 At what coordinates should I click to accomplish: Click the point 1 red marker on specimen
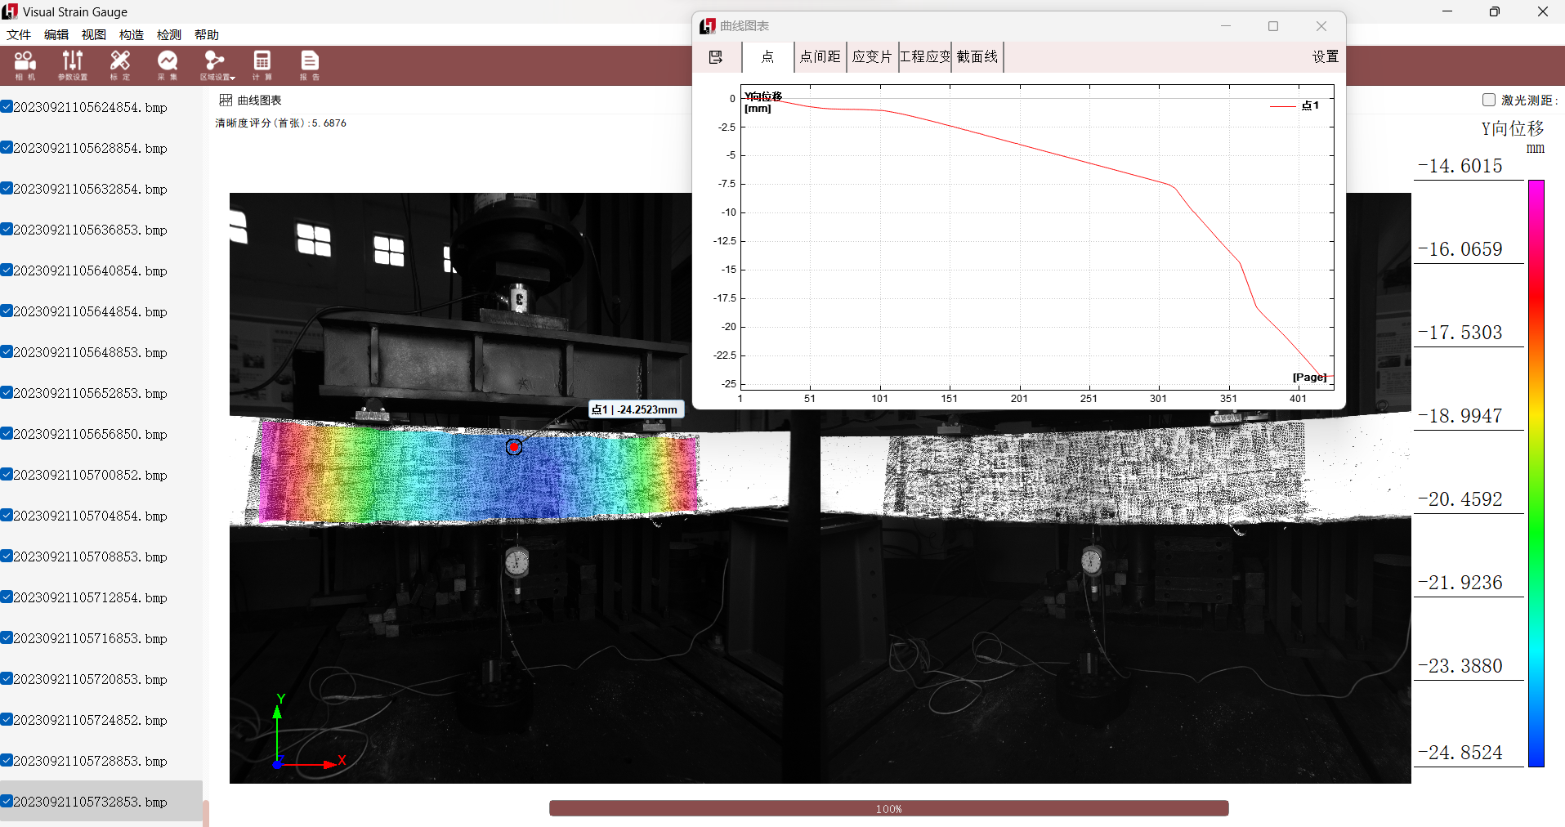[514, 447]
